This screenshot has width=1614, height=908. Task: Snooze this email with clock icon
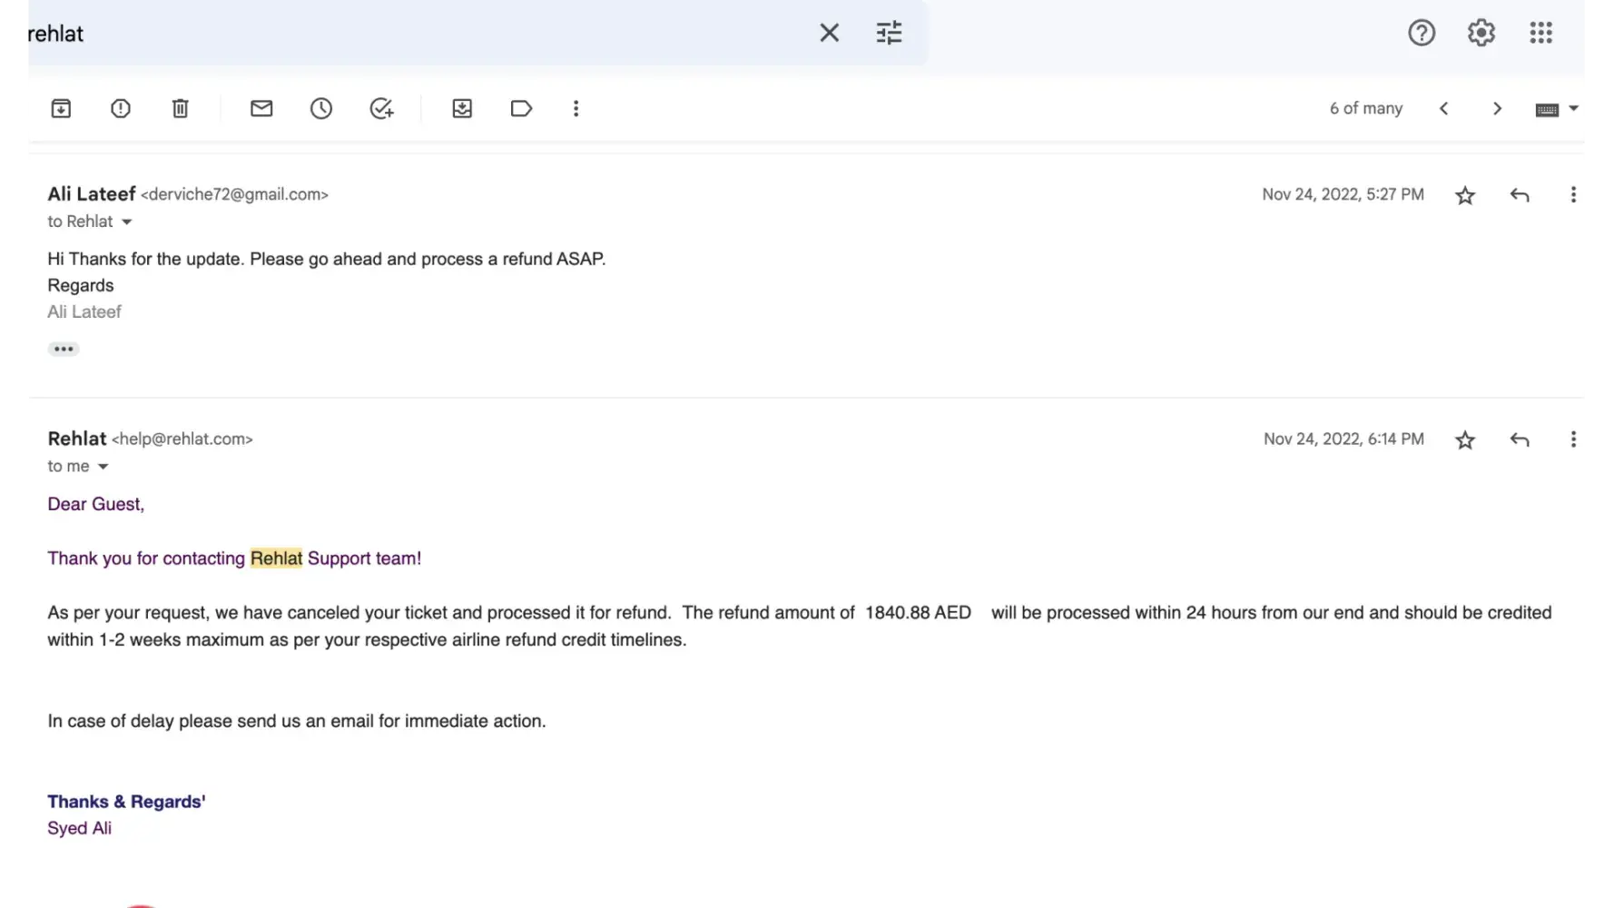click(x=321, y=109)
